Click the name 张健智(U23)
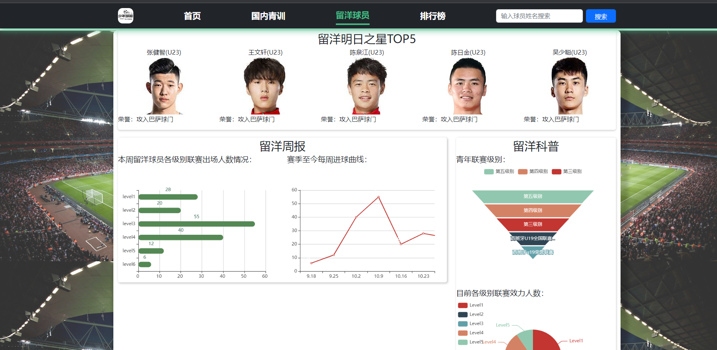Screen dimensions: 717x350 164,52
